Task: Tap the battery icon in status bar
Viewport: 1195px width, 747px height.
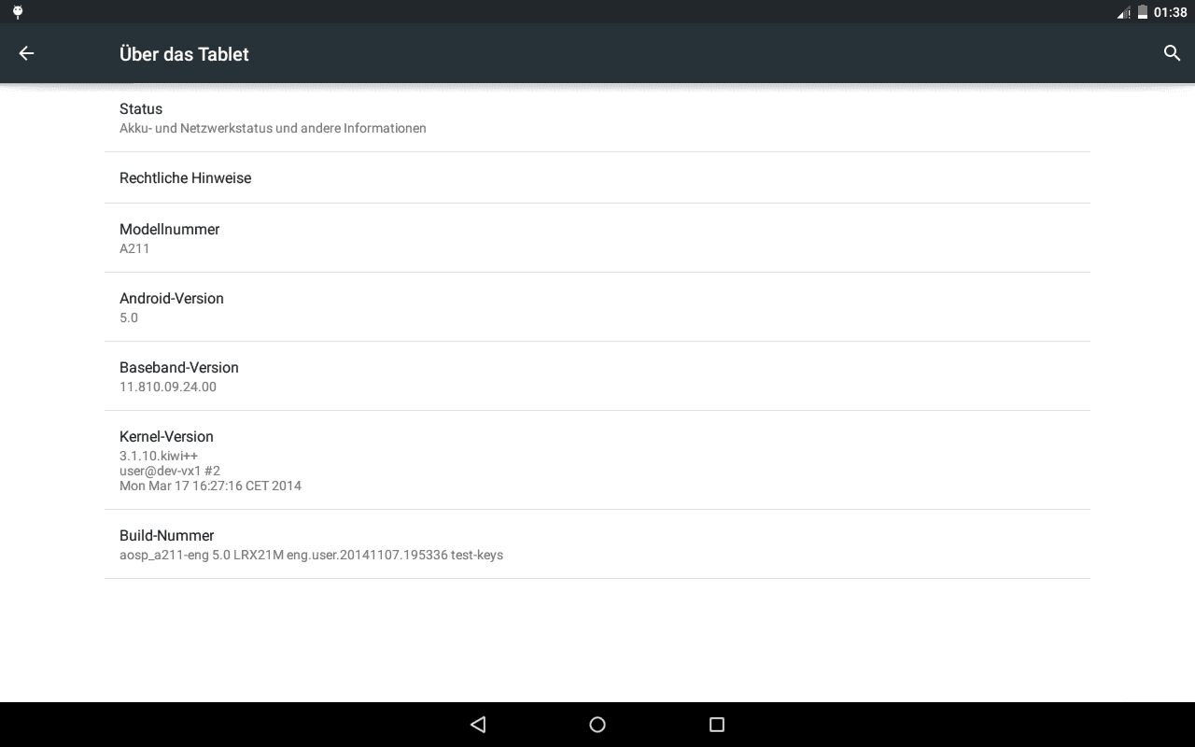Action: 1142,12
